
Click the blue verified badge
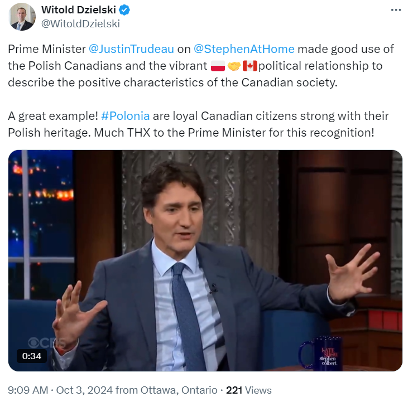[x=124, y=10]
